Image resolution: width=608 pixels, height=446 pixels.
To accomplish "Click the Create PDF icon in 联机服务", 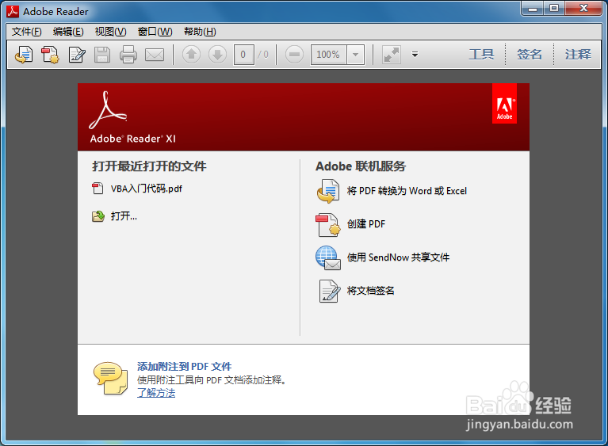I will [x=328, y=224].
